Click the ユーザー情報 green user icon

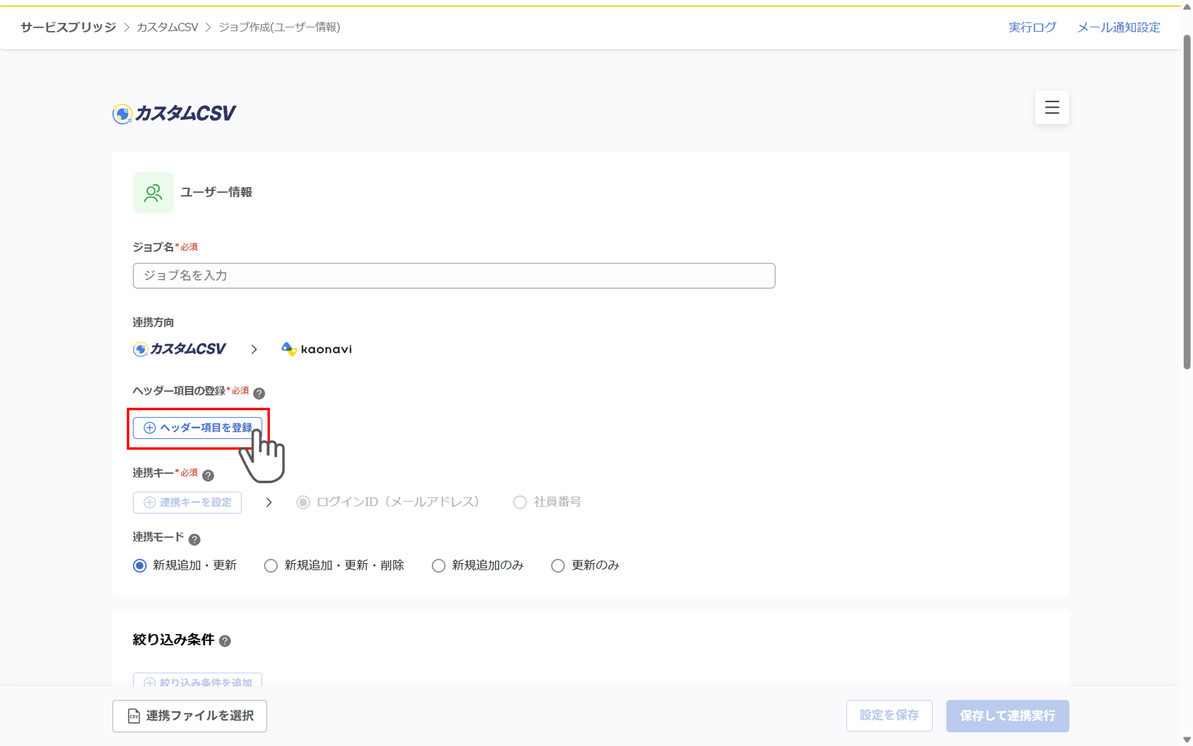click(x=153, y=193)
